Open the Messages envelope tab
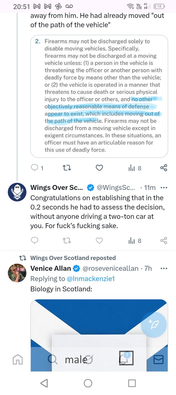Viewport: 176px width, 395px height. coord(159,360)
